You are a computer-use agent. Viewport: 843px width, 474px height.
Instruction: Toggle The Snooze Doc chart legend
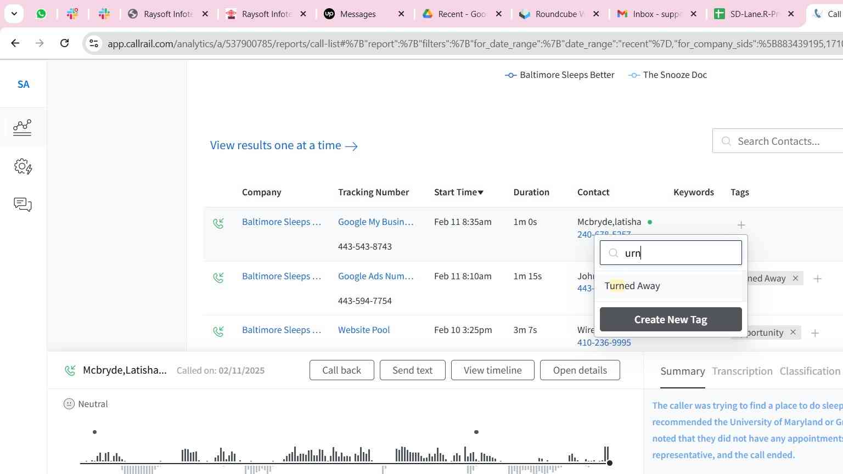667,75
